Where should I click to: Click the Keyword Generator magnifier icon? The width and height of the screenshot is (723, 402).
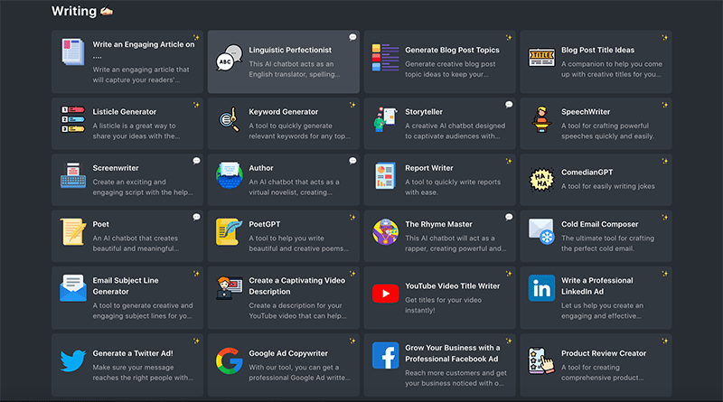(x=230, y=119)
